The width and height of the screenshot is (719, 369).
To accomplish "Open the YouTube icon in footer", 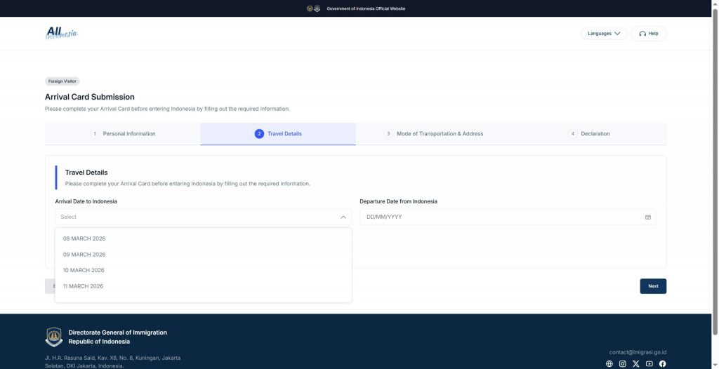I will 649,363.
